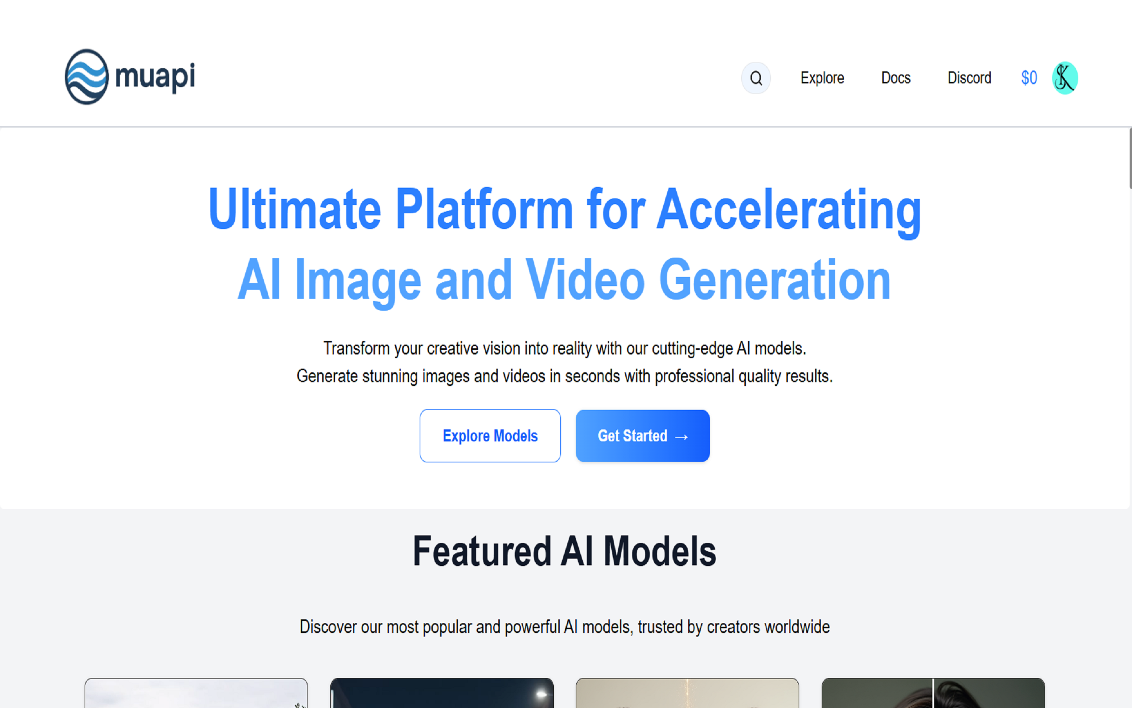Click the $0 balance amount
The height and width of the screenshot is (708, 1132).
tap(1029, 78)
